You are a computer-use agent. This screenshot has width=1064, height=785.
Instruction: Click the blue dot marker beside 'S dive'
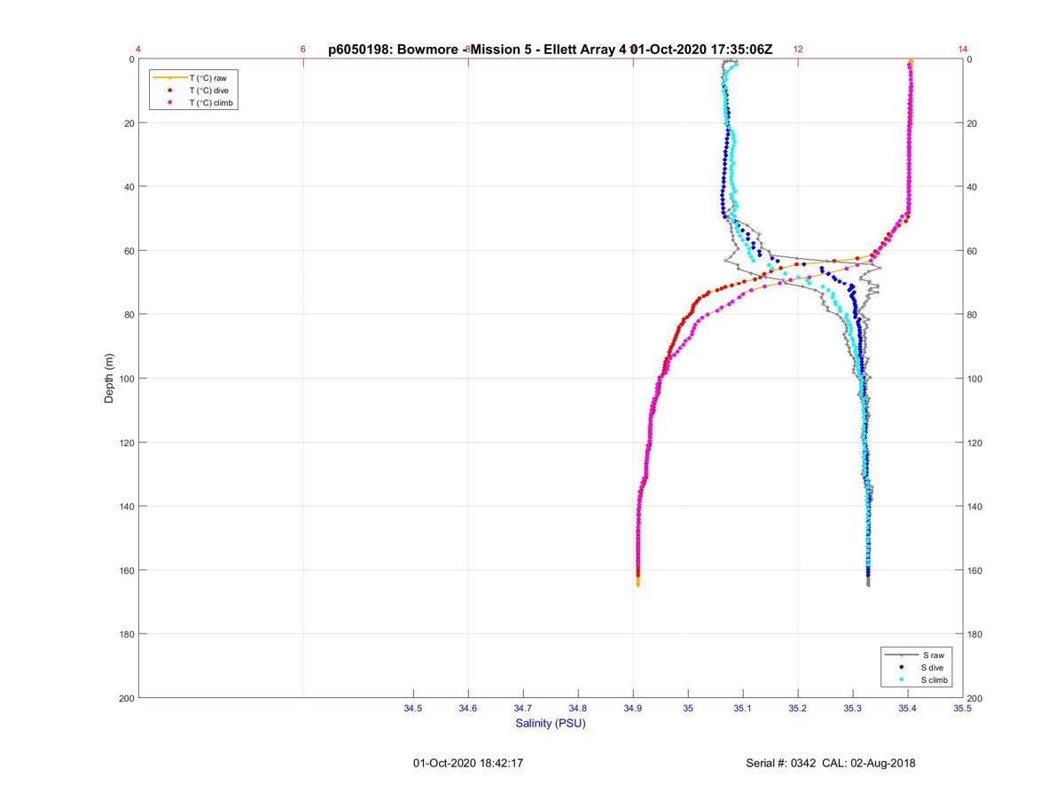(x=902, y=667)
